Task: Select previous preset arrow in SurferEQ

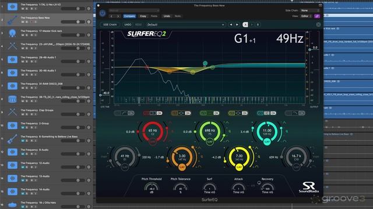Action: click(231, 24)
